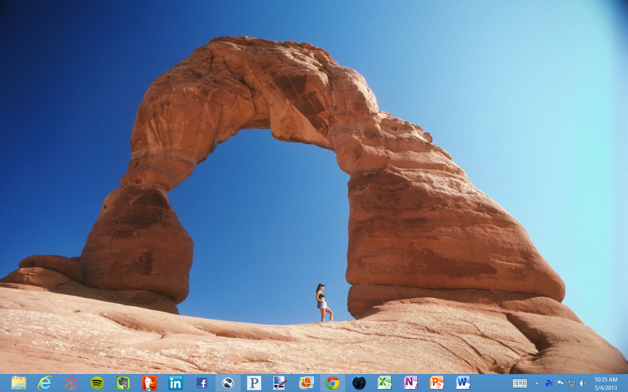The width and height of the screenshot is (628, 392).
Task: Open File Explorer from the taskbar
Action: (x=19, y=383)
